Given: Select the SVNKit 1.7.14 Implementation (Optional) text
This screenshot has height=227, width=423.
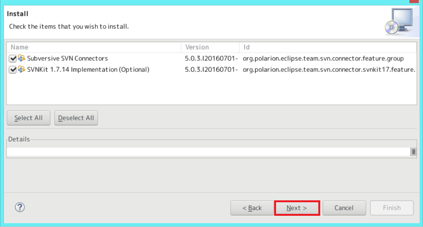Looking at the screenshot, I should 88,70.
